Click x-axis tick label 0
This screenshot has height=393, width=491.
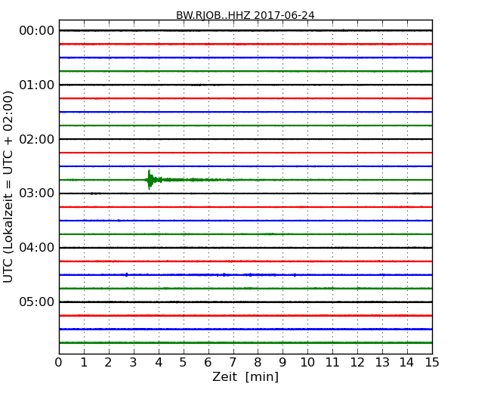point(59,363)
